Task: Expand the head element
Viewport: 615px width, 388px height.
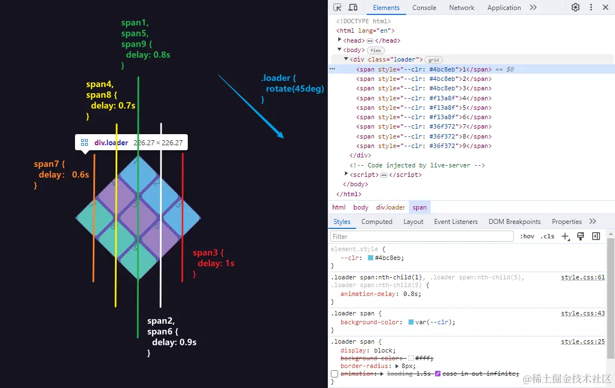Action: 339,40
